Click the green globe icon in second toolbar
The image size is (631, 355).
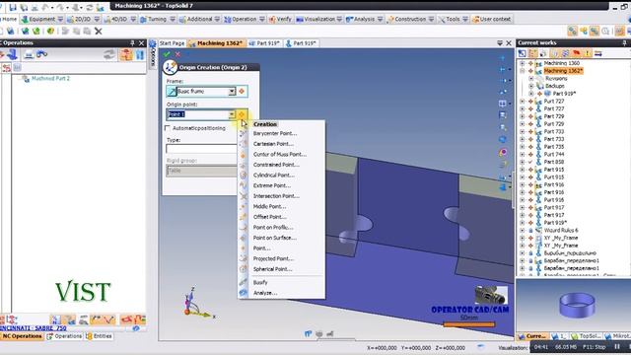coord(36,31)
